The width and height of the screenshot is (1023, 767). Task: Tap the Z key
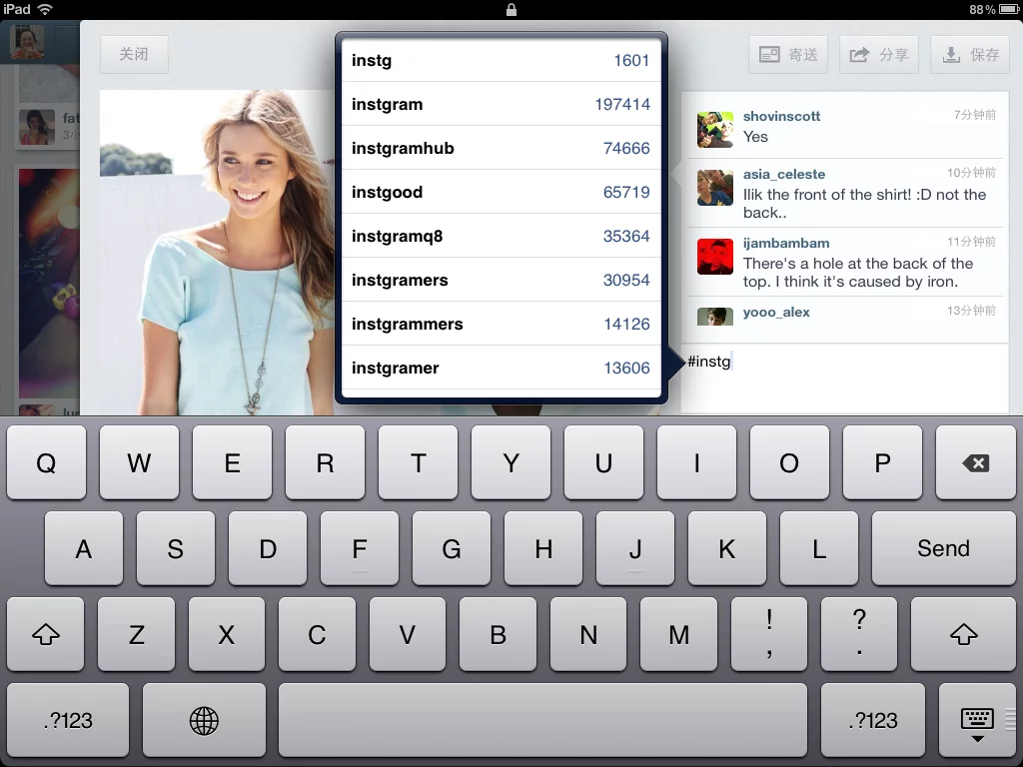[x=136, y=634]
